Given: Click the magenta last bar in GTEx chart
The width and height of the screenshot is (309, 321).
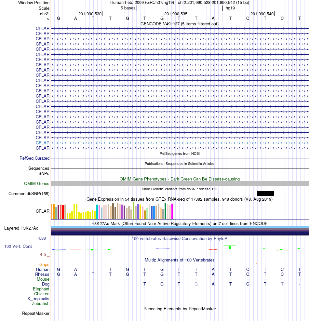Looking at the screenshot, I should click(x=172, y=211).
